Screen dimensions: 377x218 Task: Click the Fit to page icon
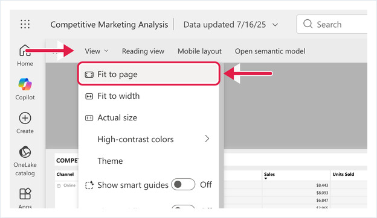coord(89,75)
